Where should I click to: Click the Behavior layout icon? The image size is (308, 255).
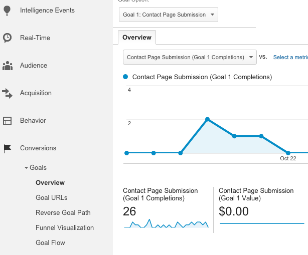pyautogui.click(x=8, y=121)
